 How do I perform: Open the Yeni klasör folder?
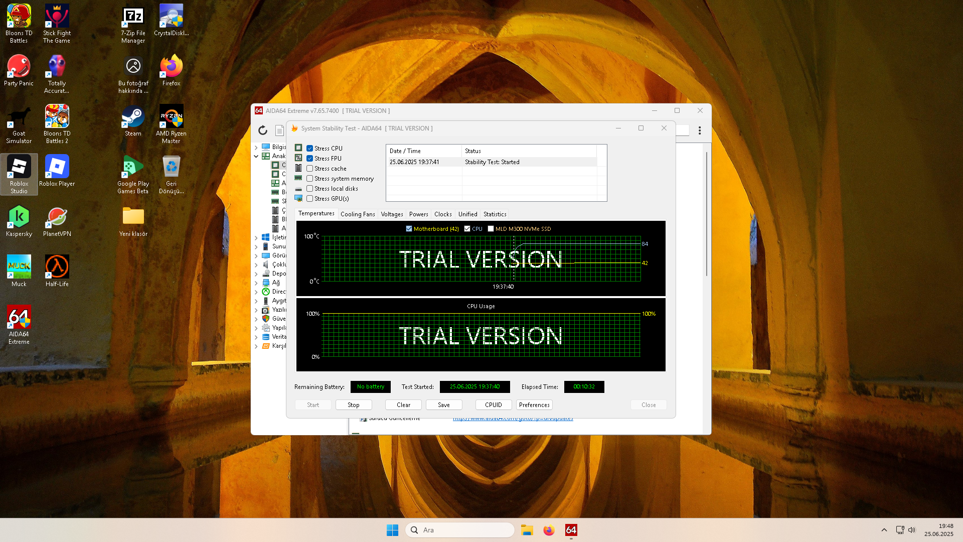(133, 221)
